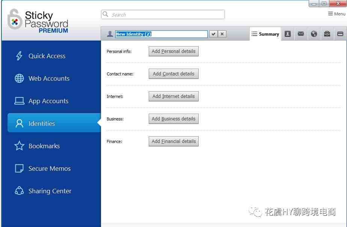Click the PREMIUM text in logo
The image size is (347, 227).
[53, 30]
